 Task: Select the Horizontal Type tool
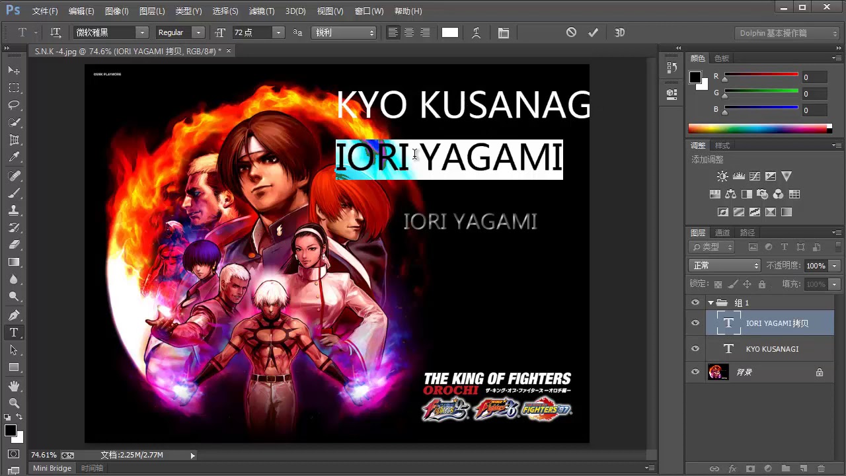(14, 333)
